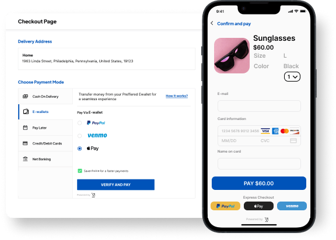Click the Credit/Debit Cards card icon
The height and width of the screenshot is (240, 336).
25,143
